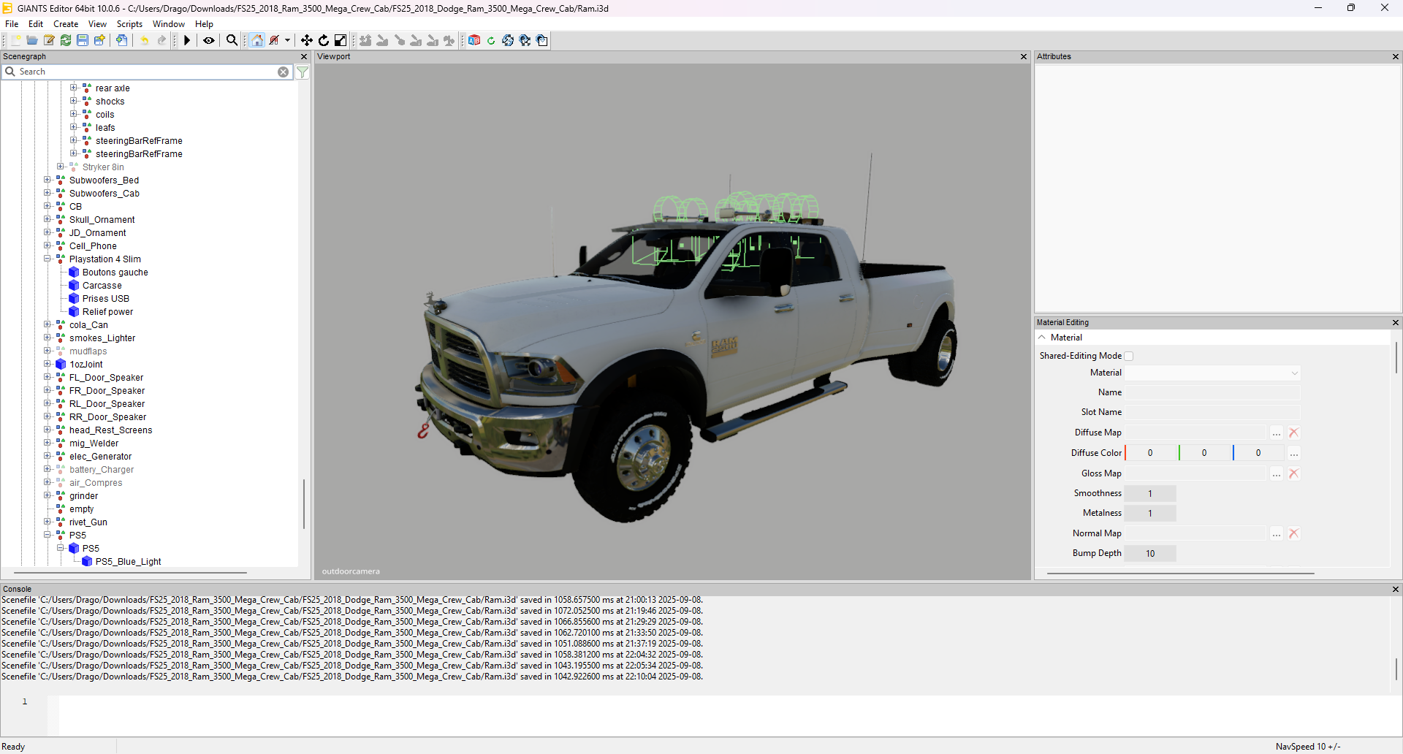1403x754 pixels.
Task: Click the red Diffuse Color value
Action: [x=1151, y=453]
